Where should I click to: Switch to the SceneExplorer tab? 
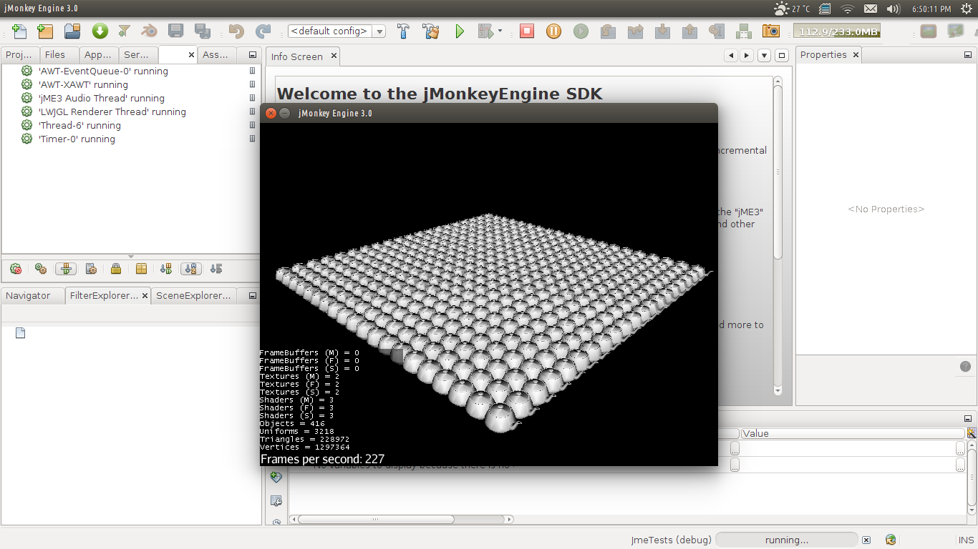194,295
